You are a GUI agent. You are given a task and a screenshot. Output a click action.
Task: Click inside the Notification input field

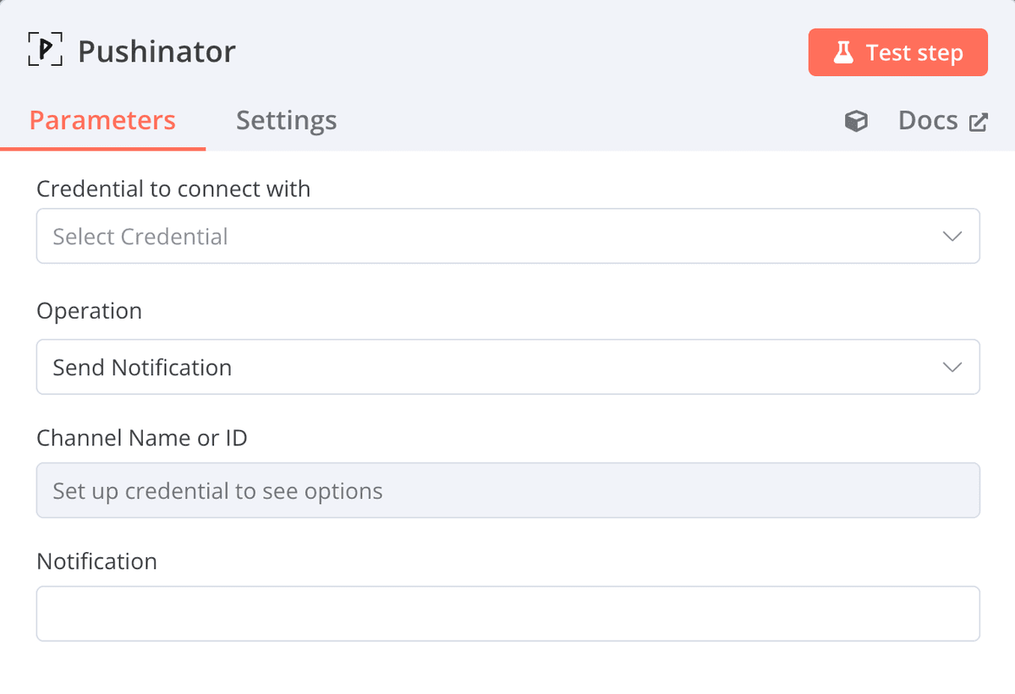click(x=507, y=613)
